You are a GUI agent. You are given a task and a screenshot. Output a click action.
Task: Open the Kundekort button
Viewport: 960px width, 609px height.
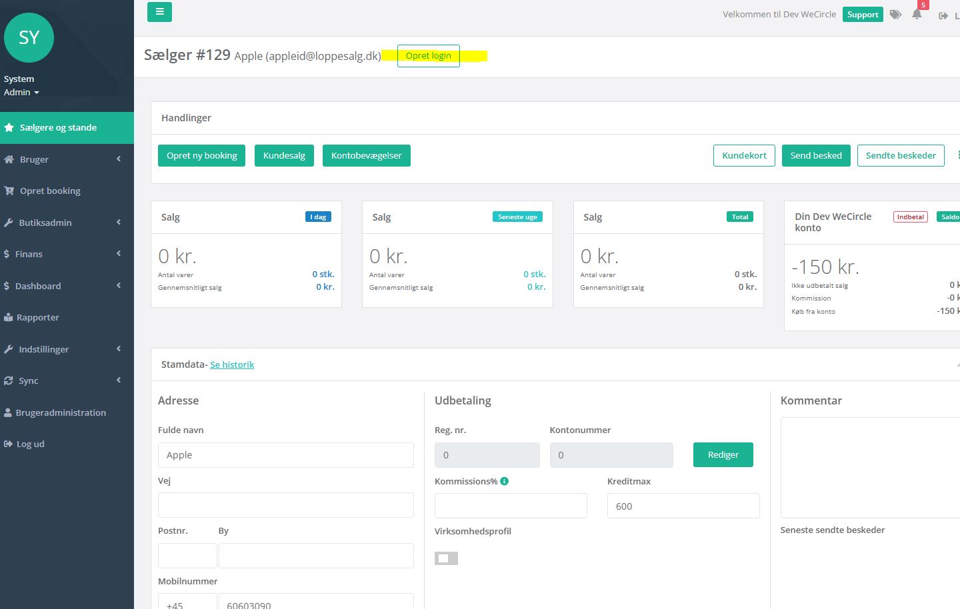[x=744, y=155]
